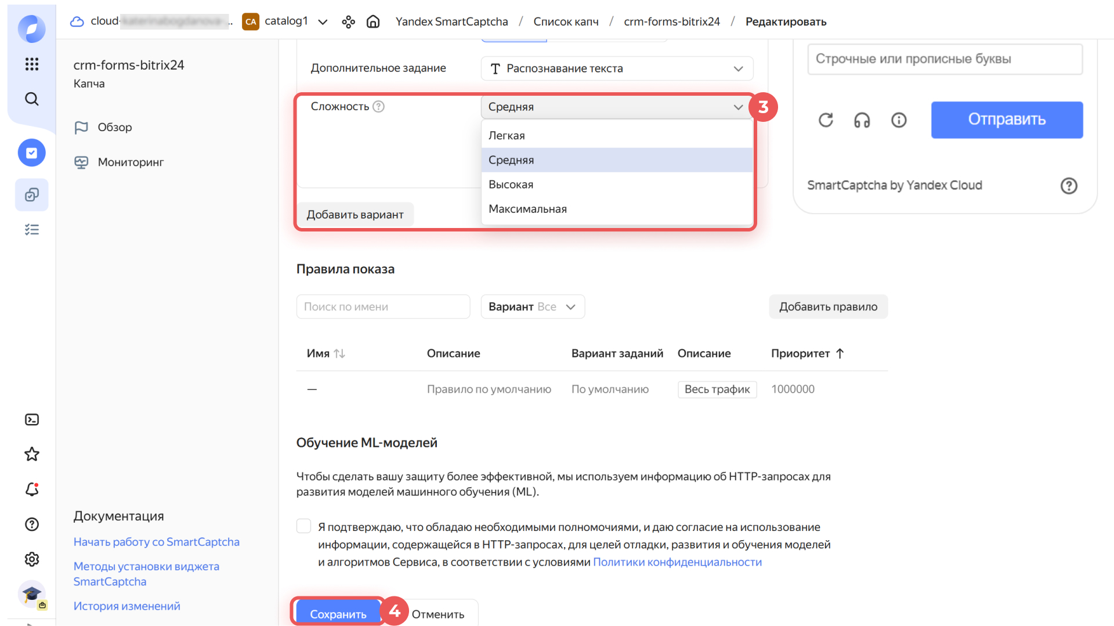
Task: Click the Поиск по имени search field
Action: [383, 307]
